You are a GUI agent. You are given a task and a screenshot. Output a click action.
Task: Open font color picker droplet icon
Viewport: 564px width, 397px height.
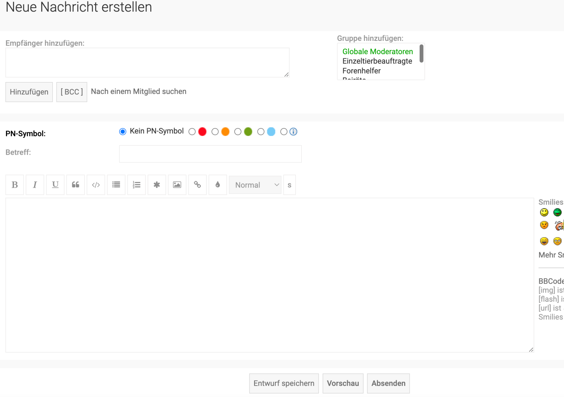pyautogui.click(x=218, y=185)
